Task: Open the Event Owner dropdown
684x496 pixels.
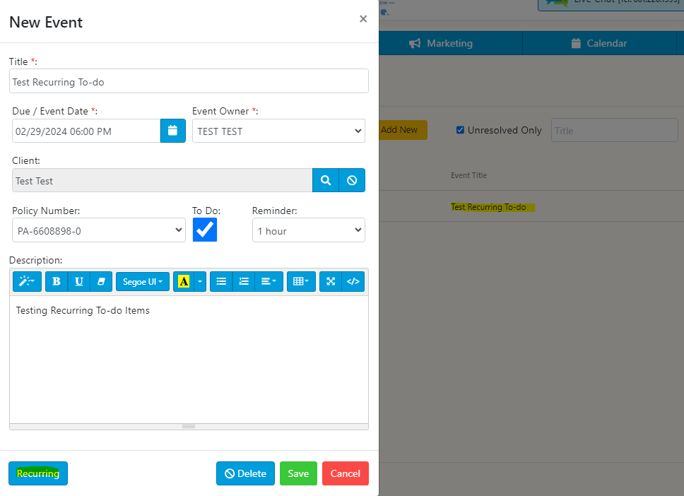Action: [x=278, y=131]
